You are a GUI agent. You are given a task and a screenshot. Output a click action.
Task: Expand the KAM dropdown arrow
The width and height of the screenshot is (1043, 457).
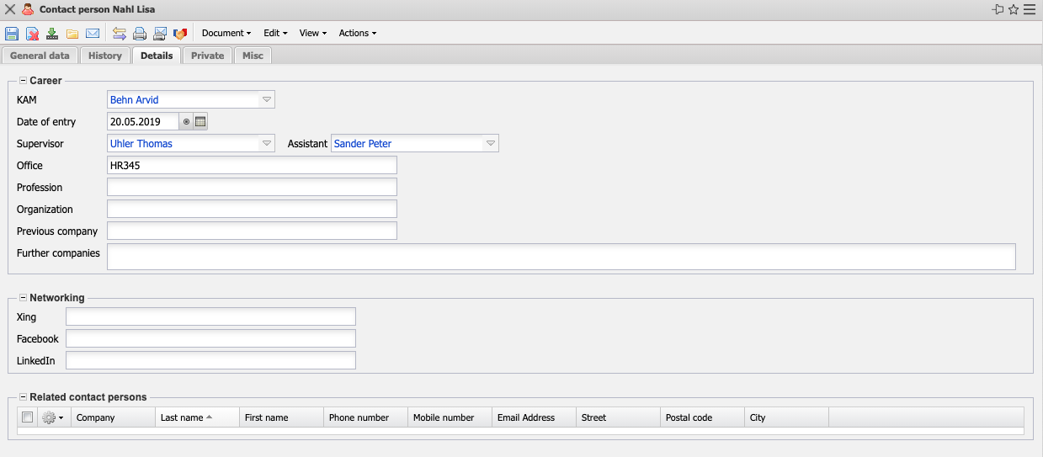(x=267, y=100)
